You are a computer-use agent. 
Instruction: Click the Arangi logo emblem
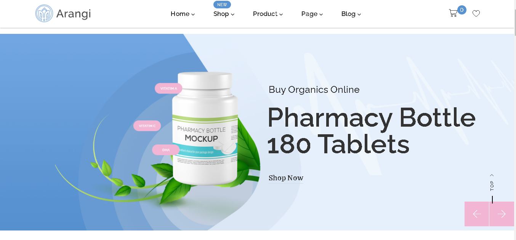[x=44, y=13]
